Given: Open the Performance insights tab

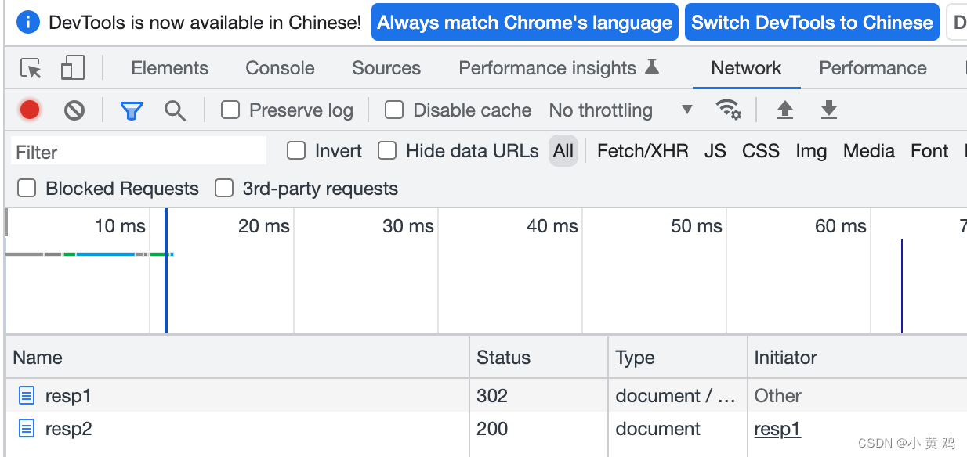Looking at the screenshot, I should click(x=559, y=68).
